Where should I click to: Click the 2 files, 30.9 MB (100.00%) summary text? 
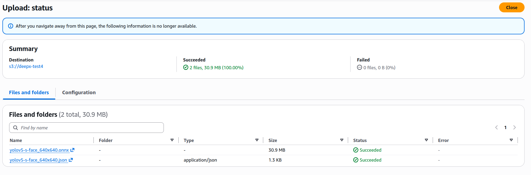coord(216,68)
